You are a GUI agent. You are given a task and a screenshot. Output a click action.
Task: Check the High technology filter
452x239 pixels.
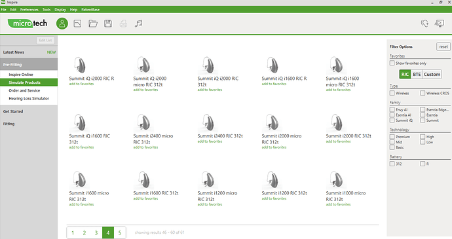423,137
